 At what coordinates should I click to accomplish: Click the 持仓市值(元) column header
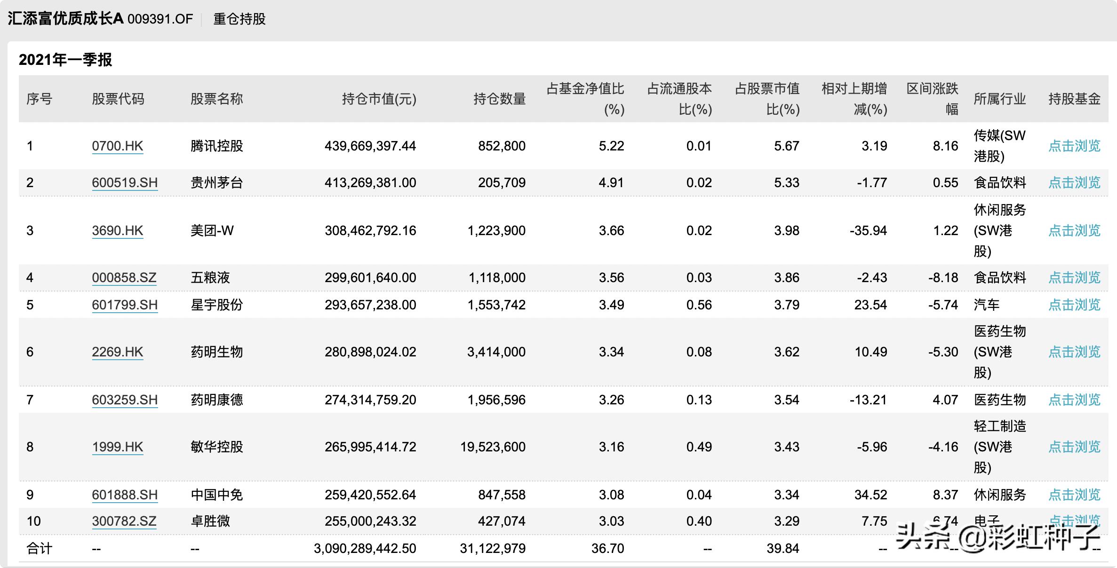[x=379, y=99]
